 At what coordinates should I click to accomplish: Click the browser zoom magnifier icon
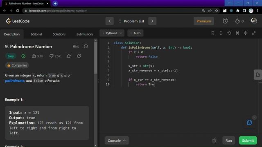point(203,11)
